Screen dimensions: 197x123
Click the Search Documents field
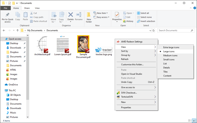(176, 30)
